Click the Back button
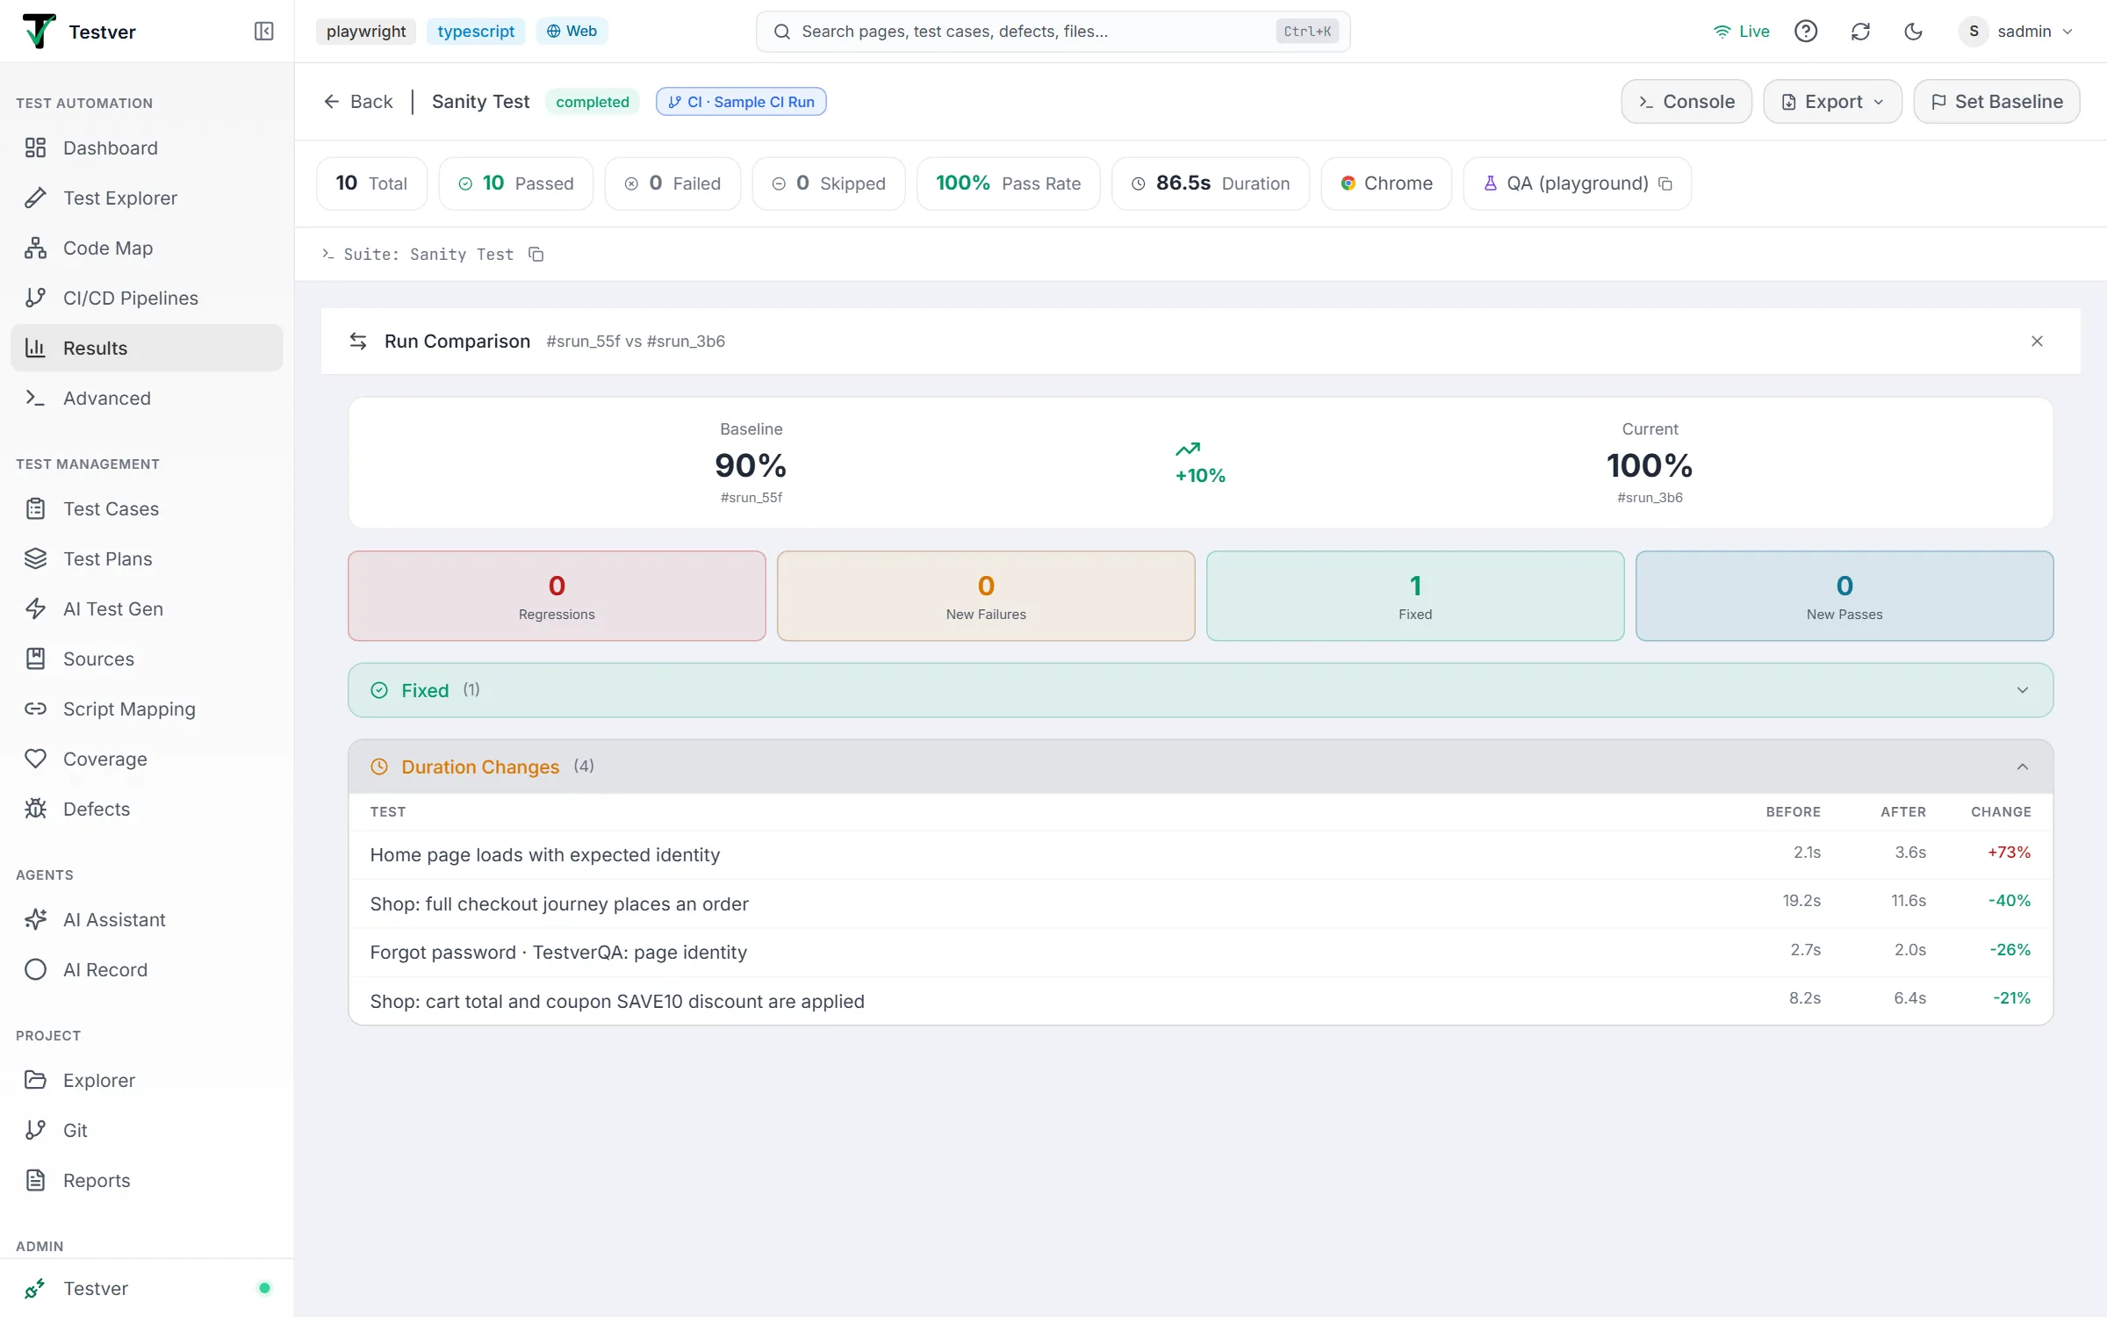 tap(358, 102)
